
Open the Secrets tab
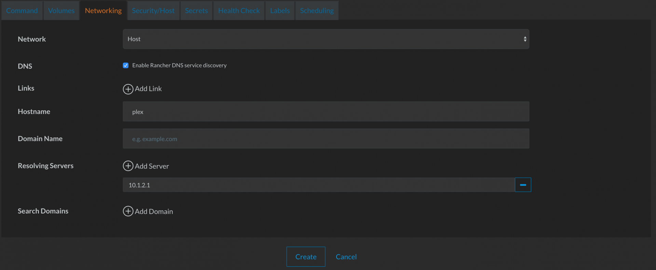[196, 11]
